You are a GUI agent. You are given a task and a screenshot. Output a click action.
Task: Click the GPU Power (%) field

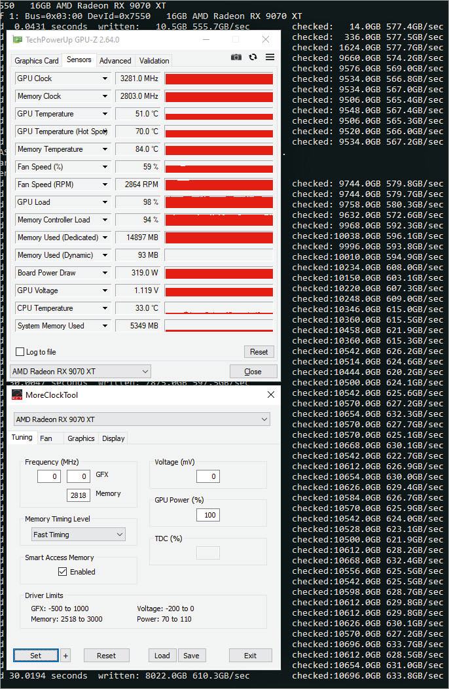pyautogui.click(x=207, y=515)
